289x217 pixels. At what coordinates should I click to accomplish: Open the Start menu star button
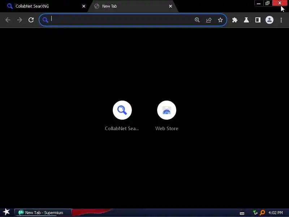click(x=7, y=212)
